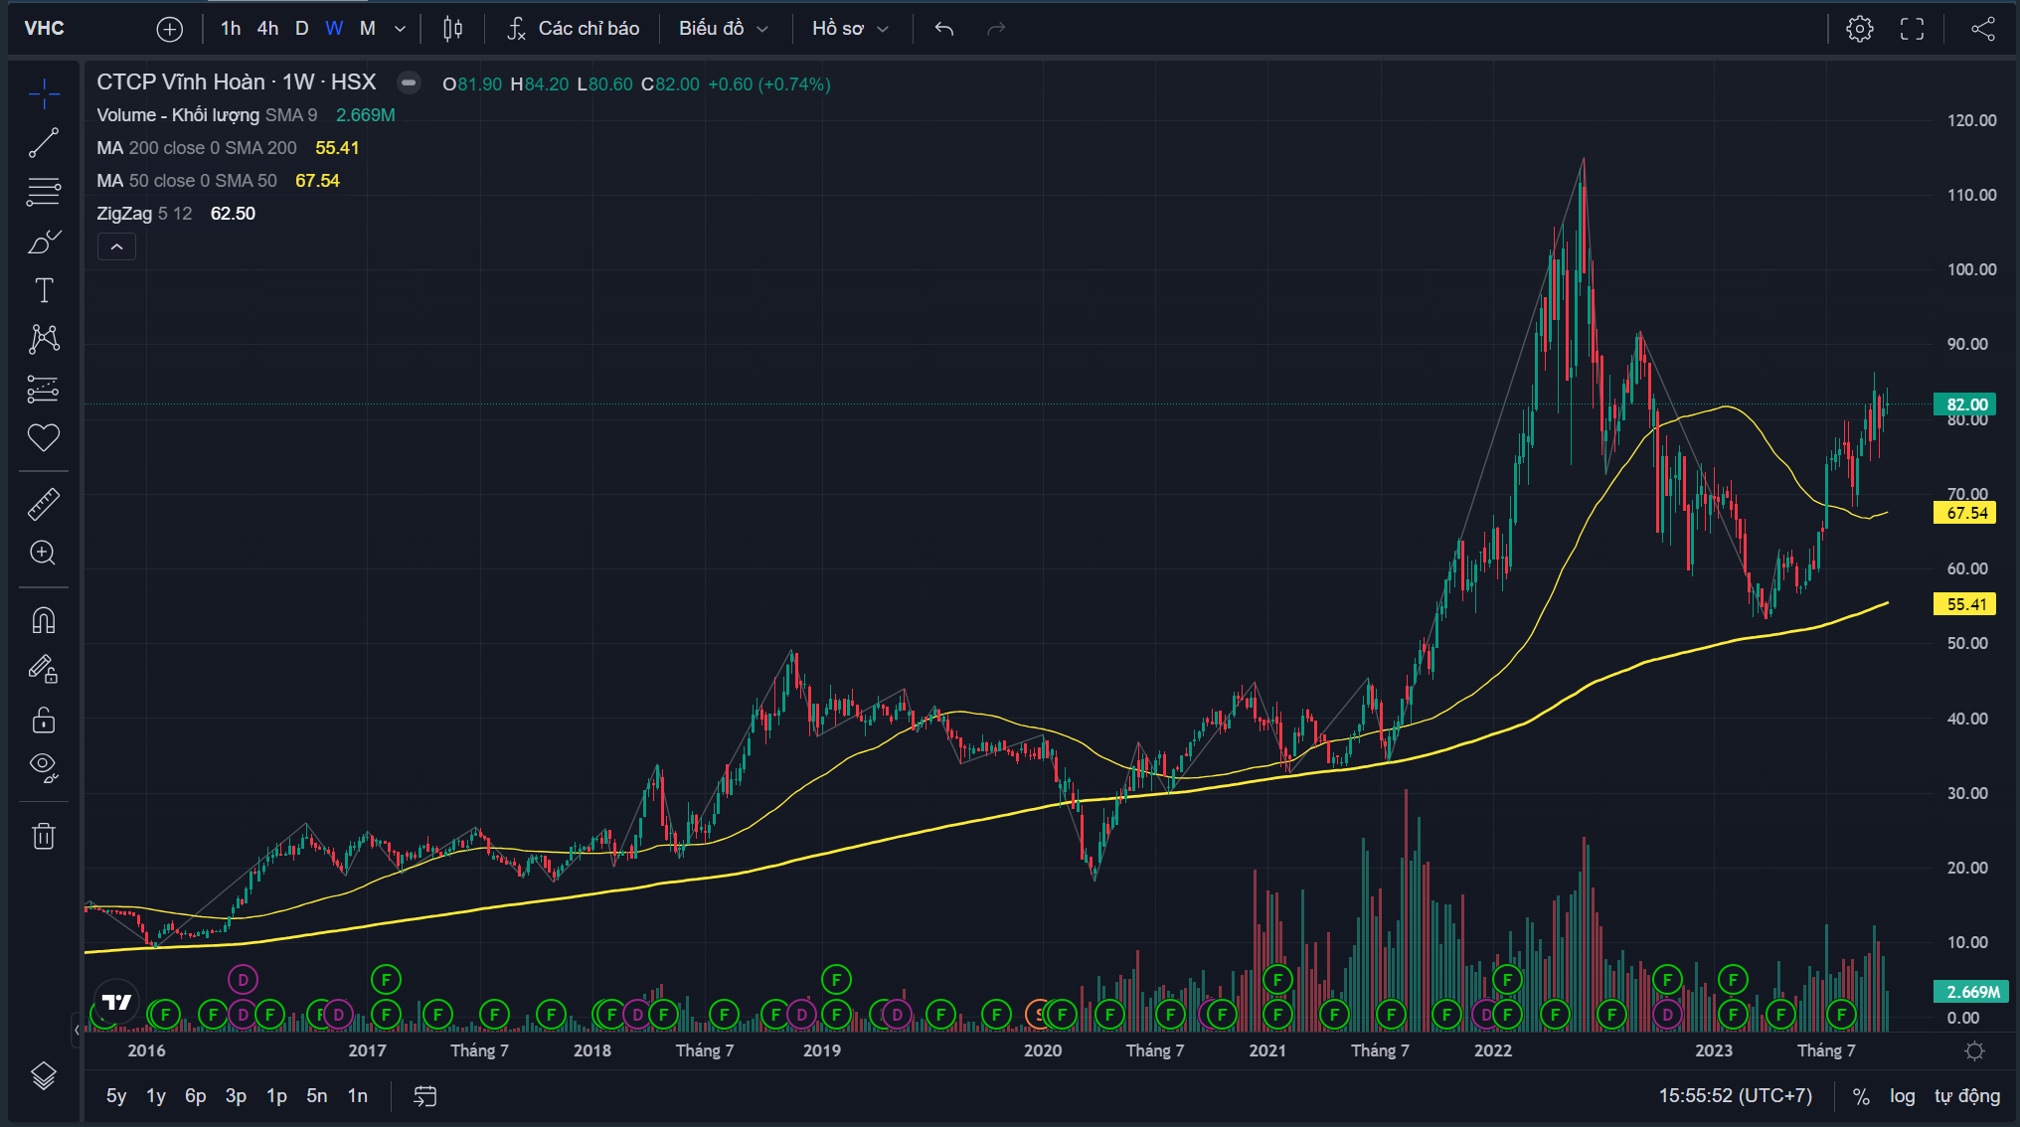Click the candlestick chart style icon
This screenshot has width=2020, height=1127.
click(x=452, y=29)
